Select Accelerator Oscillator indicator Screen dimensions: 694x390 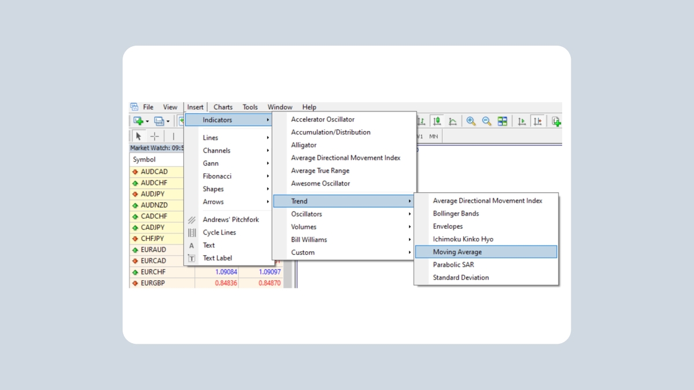344,120
